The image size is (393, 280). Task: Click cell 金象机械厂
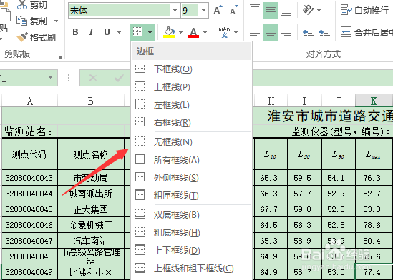[x=91, y=225]
